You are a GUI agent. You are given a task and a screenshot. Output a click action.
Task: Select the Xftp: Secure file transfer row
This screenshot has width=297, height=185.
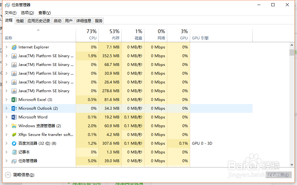coord(128,135)
